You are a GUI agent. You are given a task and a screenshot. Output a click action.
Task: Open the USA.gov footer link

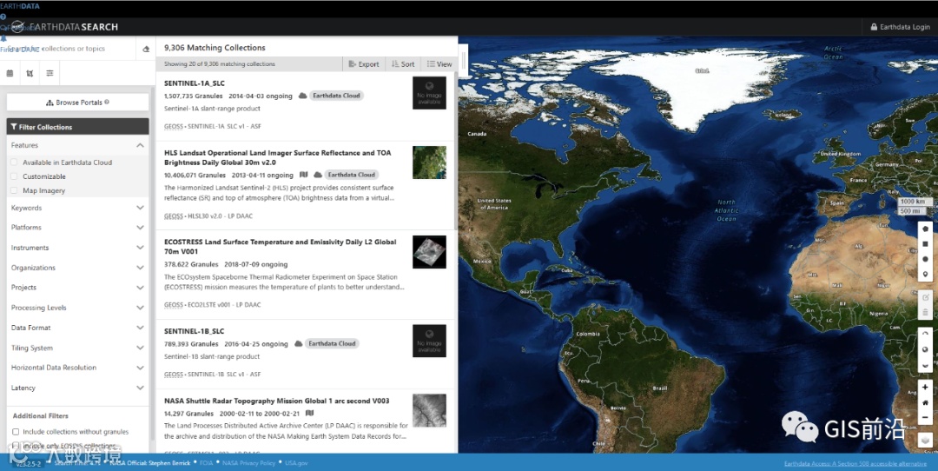(296, 462)
